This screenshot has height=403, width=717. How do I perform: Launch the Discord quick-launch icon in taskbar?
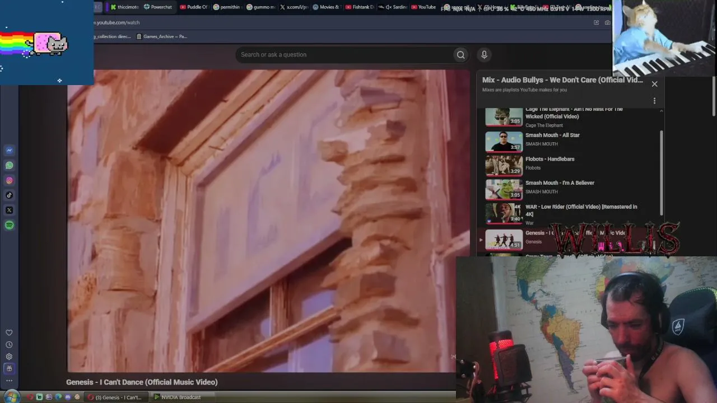click(68, 397)
